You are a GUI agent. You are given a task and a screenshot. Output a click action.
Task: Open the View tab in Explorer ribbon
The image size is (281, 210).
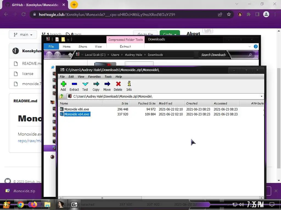coord(99,46)
